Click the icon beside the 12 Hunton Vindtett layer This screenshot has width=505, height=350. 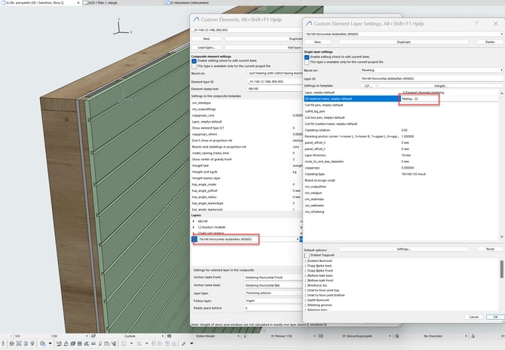(x=194, y=227)
